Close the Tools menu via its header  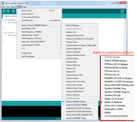19,7
